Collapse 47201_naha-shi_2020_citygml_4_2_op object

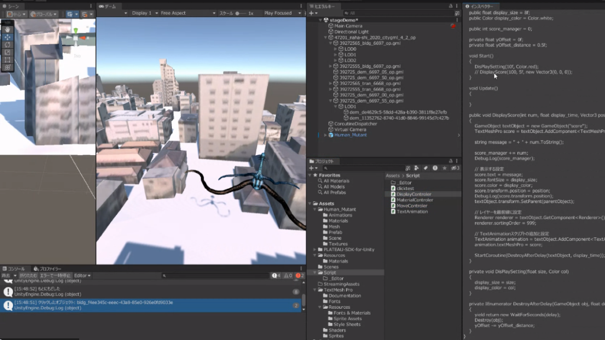(x=326, y=37)
